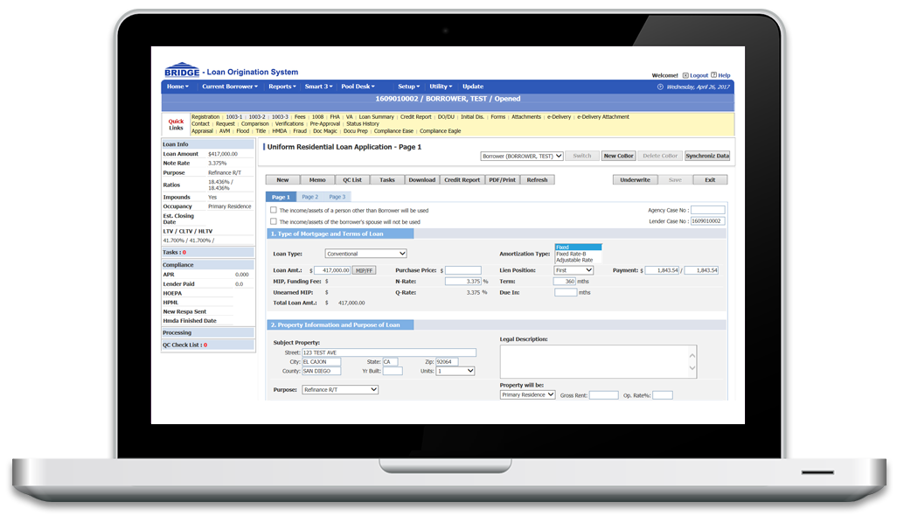This screenshot has height=516, width=897.
Task: Open the Purpose dropdown showing Refinance R/T
Action: pos(339,390)
